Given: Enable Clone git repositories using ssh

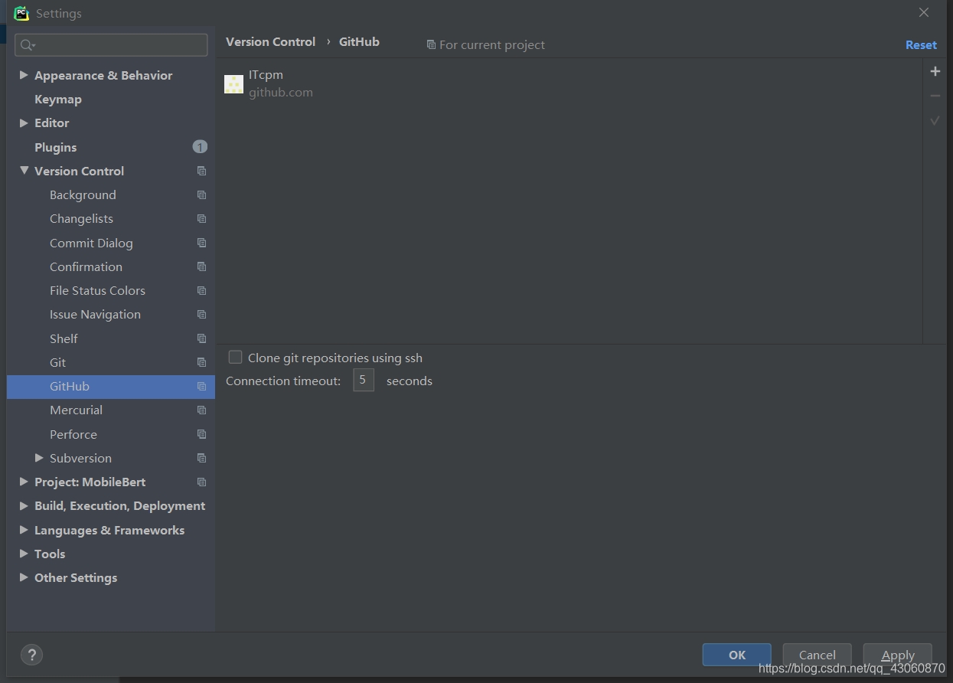Looking at the screenshot, I should click(236, 358).
